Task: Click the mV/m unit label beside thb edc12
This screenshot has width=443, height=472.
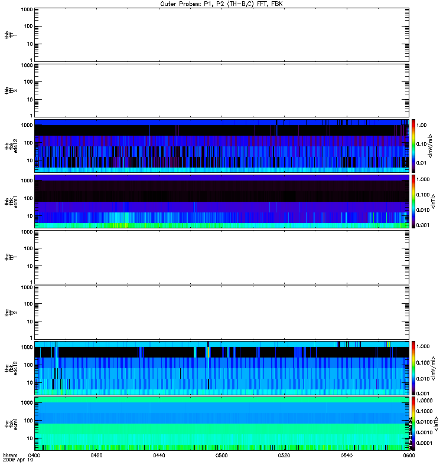Action: pyautogui.click(x=431, y=146)
